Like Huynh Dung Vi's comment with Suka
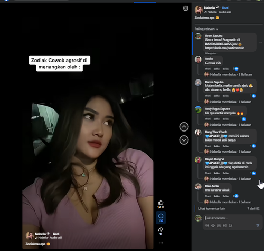The image size is (264, 251). pos(216,173)
